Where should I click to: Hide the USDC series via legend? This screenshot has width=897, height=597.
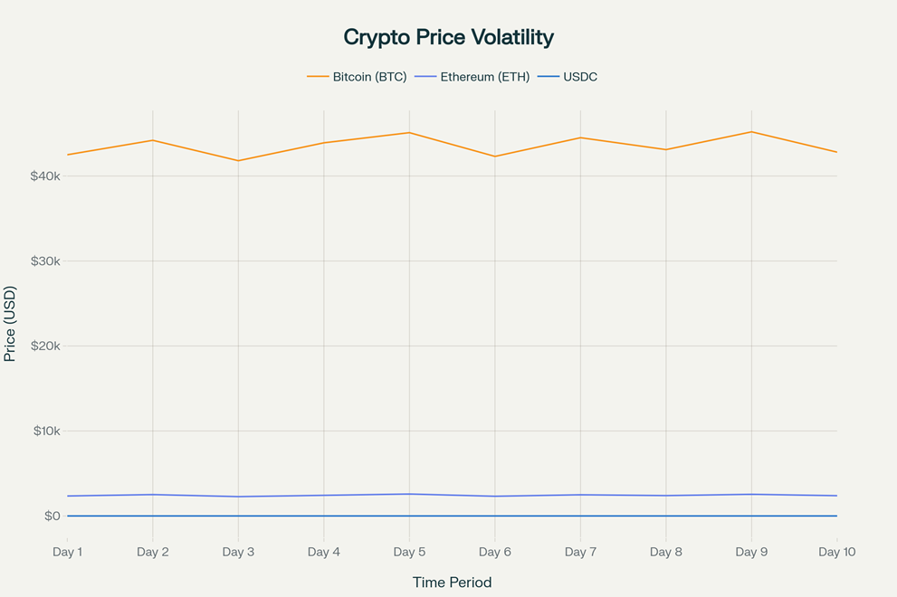click(579, 77)
